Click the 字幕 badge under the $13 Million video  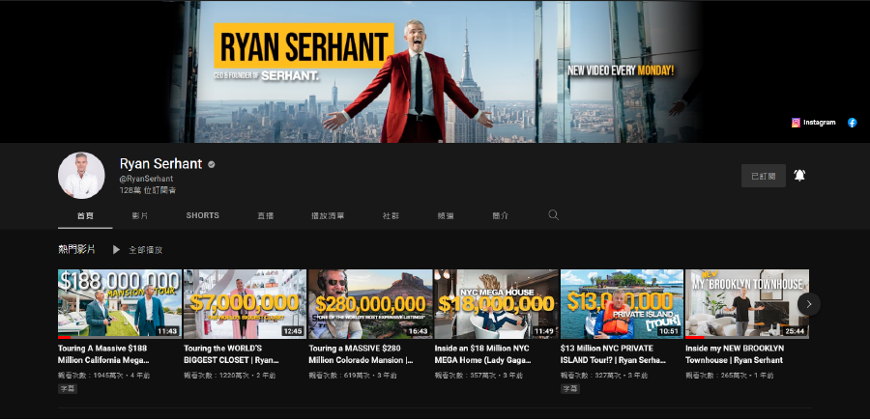[569, 389]
